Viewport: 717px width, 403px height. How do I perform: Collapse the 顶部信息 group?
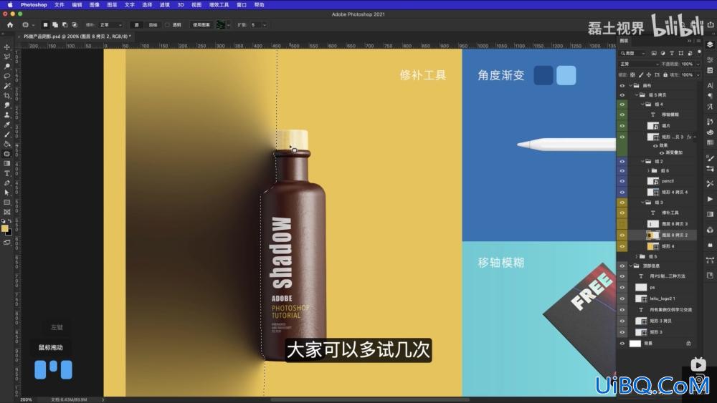[630, 266]
